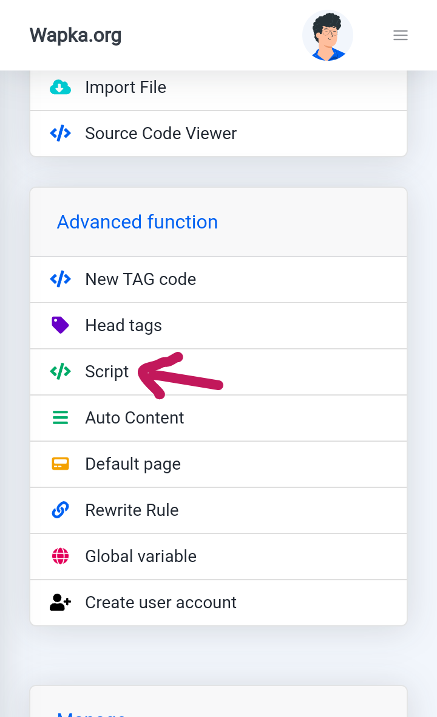Click the orange Default page icon
The width and height of the screenshot is (437, 717).
[60, 464]
